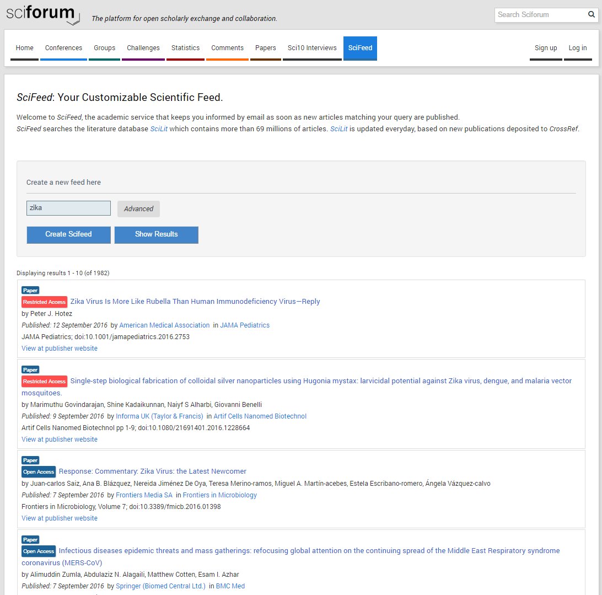Click the doi:10.1001/jamapediatrics.2016.2753 text
Viewport: 602px width, 595px height.
click(x=132, y=337)
